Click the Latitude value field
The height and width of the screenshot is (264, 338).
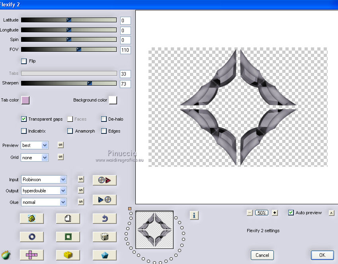125,21
